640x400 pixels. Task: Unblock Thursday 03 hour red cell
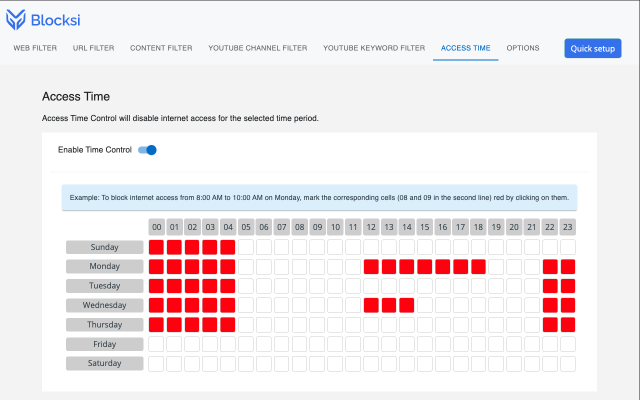tap(210, 325)
